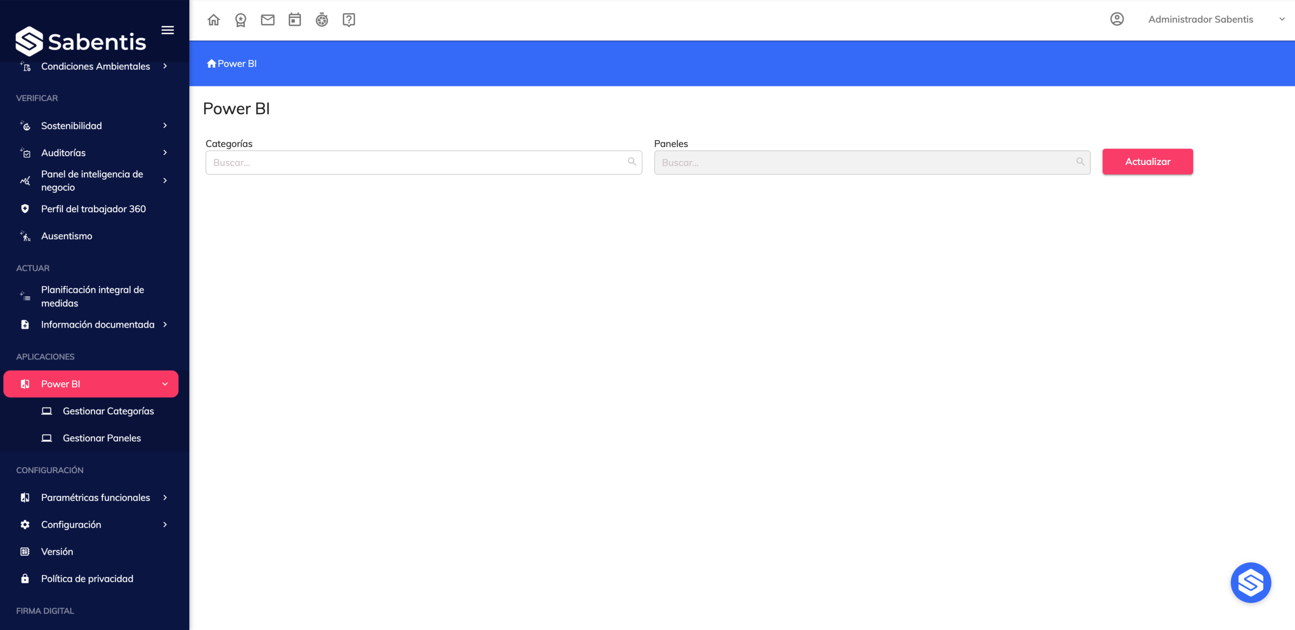Click the Actualizar button
This screenshot has width=1295, height=630.
click(1147, 162)
